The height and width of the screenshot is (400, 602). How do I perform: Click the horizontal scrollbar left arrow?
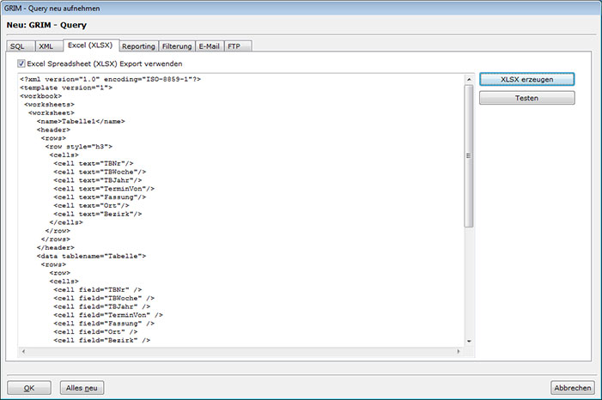click(x=23, y=351)
